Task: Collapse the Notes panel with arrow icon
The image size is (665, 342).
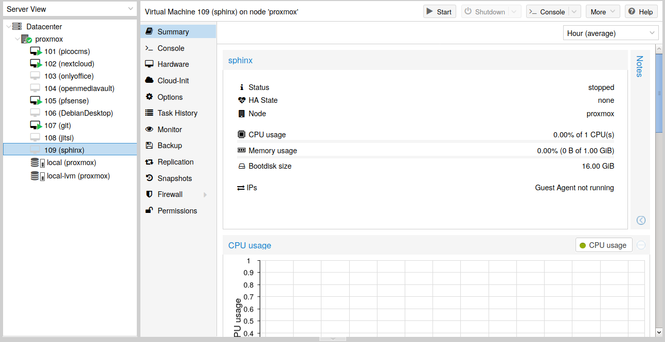Action: (x=641, y=220)
